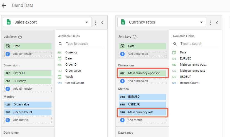Add a metric in Sales export

tap(28, 120)
